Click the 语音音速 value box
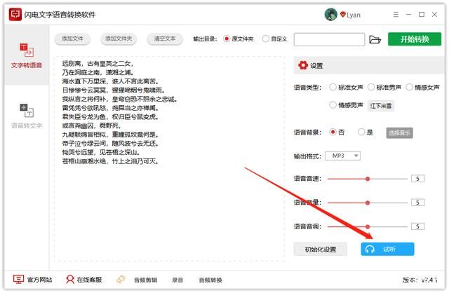The width and height of the screenshot is (449, 293). [417, 179]
